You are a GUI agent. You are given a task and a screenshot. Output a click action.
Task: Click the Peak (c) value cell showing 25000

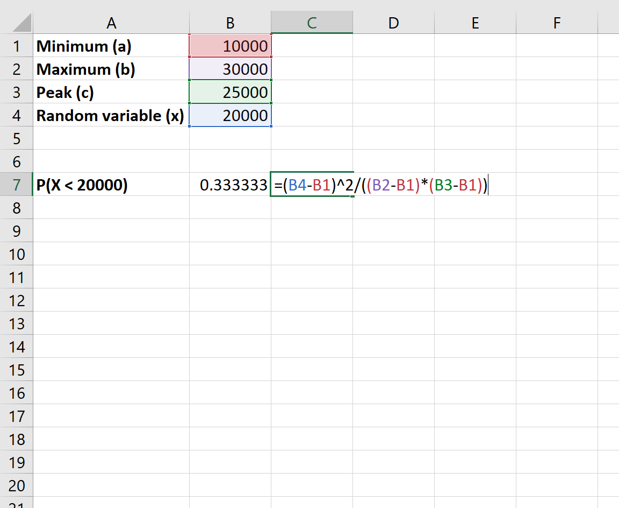click(230, 92)
